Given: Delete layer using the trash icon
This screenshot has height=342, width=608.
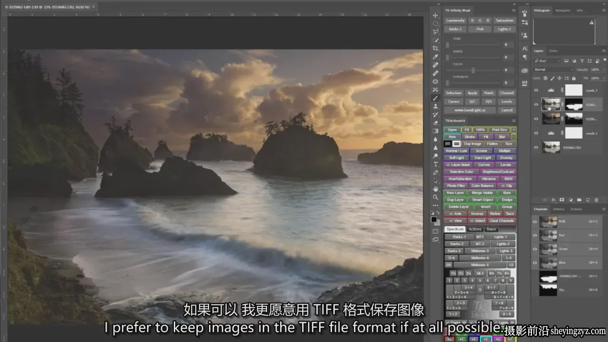Looking at the screenshot, I should (x=596, y=200).
